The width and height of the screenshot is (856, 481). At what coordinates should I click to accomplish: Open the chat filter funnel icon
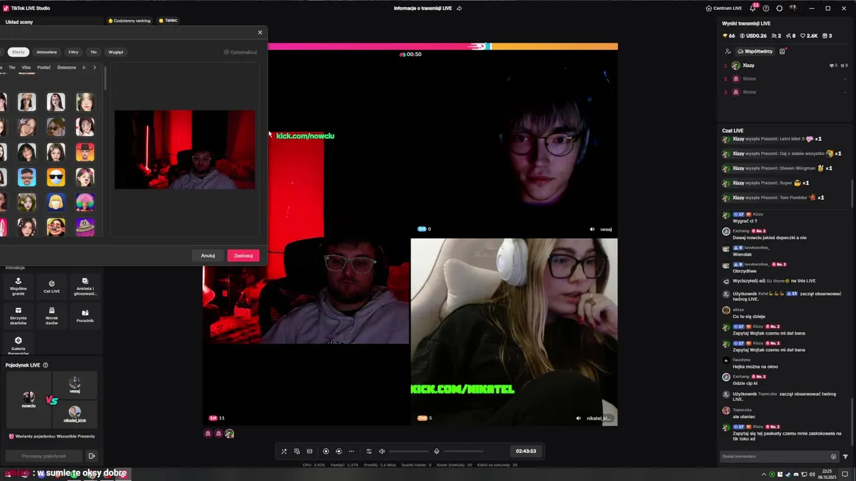tap(845, 457)
